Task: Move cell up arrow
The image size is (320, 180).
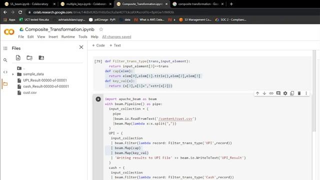Action: (257, 93)
